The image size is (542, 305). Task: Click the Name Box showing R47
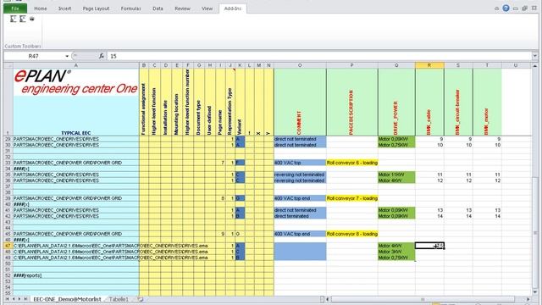click(x=34, y=56)
